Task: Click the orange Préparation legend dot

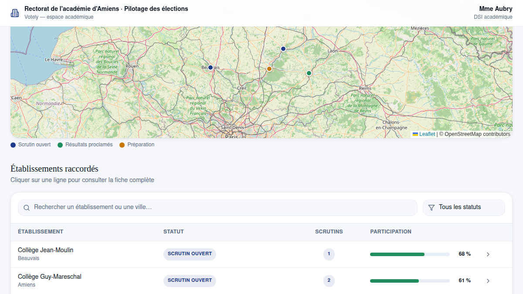Action: click(122, 145)
